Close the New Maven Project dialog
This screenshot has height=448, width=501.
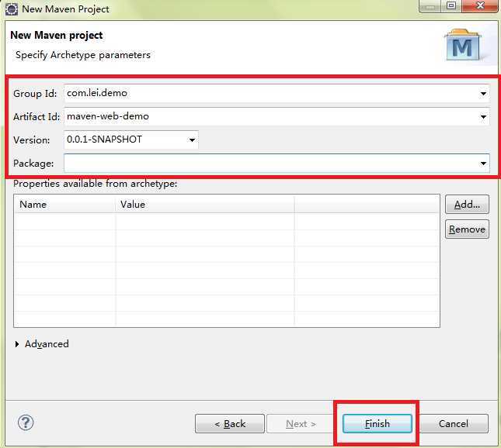(x=480, y=5)
